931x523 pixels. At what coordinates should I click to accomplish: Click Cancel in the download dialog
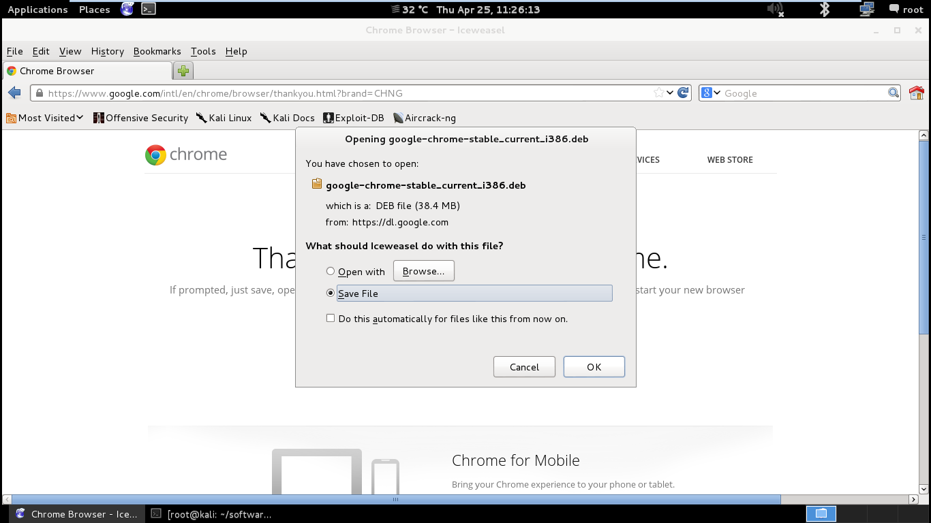click(524, 366)
